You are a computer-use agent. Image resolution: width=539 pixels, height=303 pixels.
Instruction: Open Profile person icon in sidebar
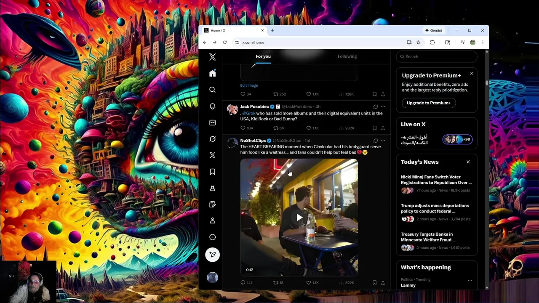[212, 221]
